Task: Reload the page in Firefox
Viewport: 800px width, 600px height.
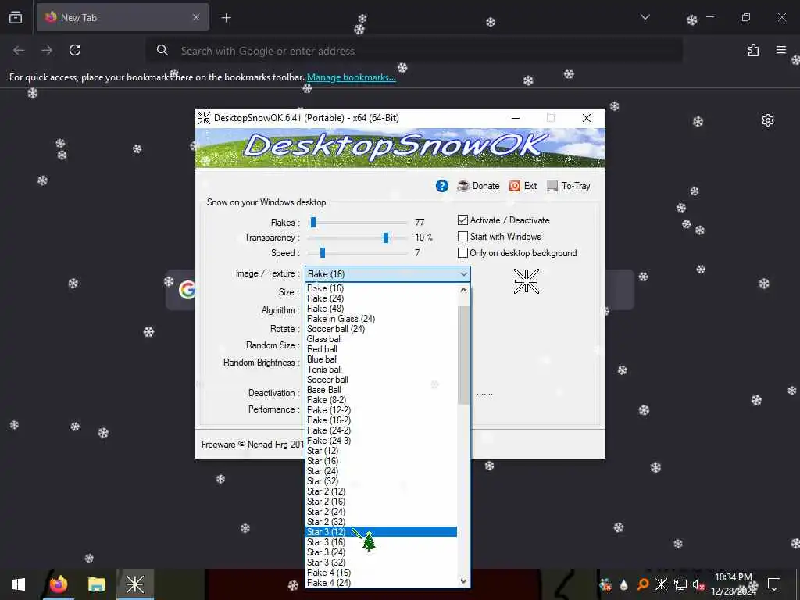Action: [75, 50]
